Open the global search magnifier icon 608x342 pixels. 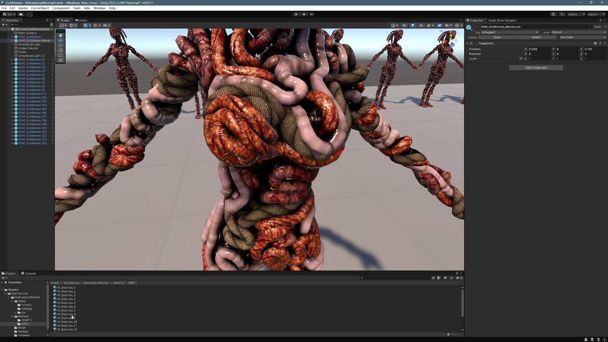562,14
